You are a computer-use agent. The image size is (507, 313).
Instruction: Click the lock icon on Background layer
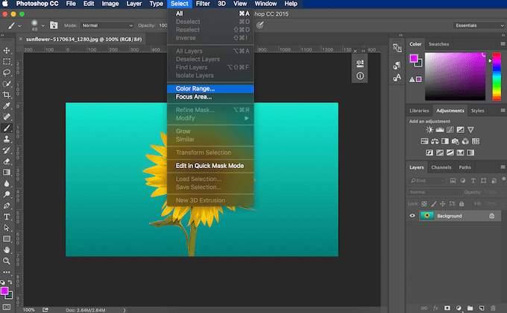coord(491,216)
